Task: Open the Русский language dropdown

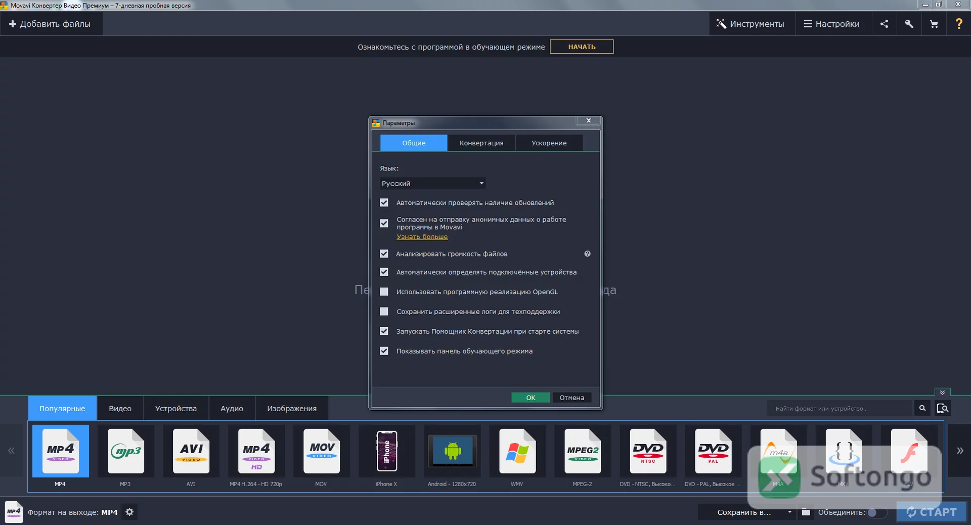Action: pos(433,183)
